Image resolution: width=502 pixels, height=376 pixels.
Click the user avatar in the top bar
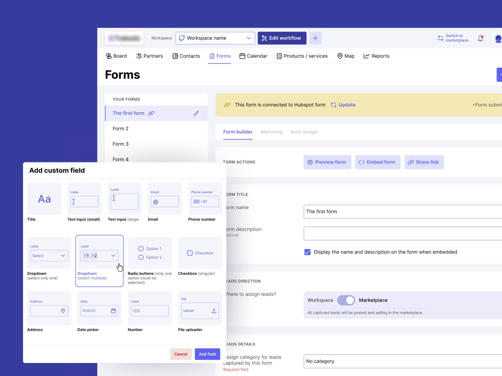pos(497,39)
